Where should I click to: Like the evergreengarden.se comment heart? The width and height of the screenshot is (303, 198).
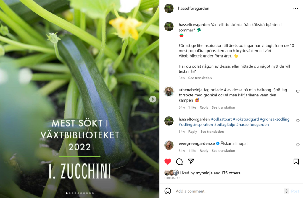[298, 145]
